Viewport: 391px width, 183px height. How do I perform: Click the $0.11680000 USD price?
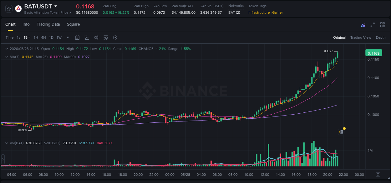coord(87,12)
